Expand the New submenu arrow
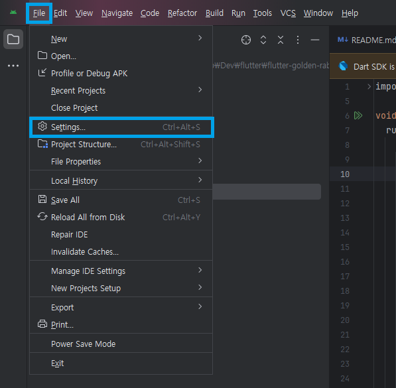396x388 pixels. tap(200, 38)
